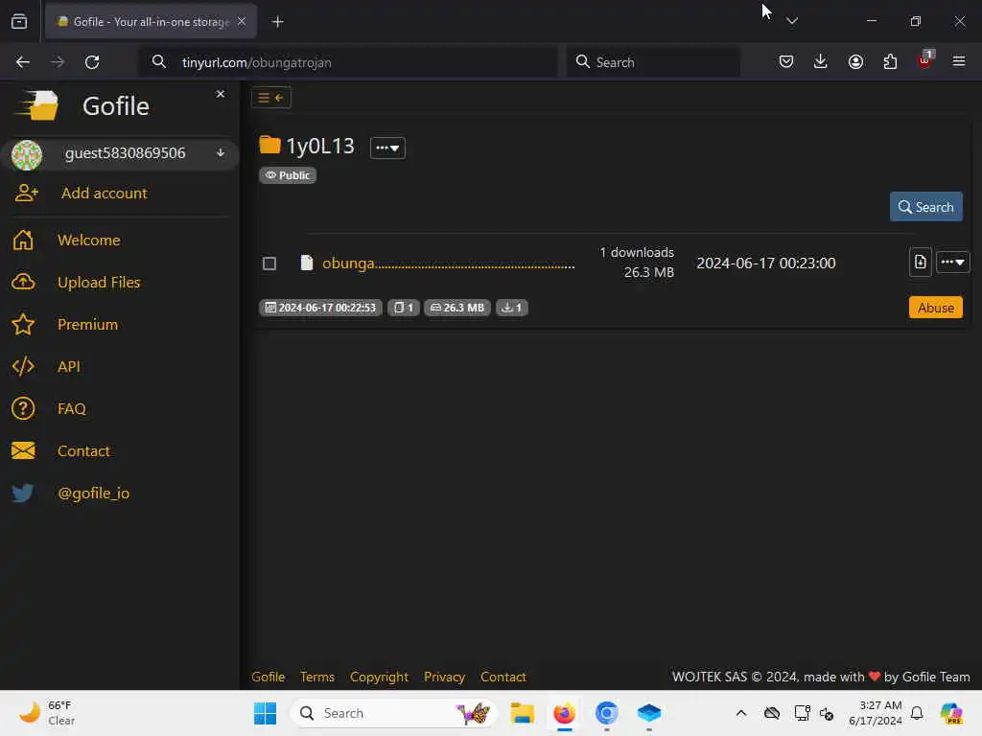
Task: Click the FAQ question mark icon
Action: coord(23,408)
